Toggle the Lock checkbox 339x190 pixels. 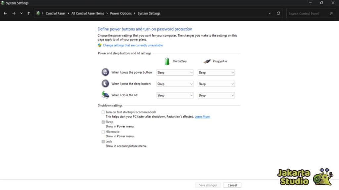(103, 142)
